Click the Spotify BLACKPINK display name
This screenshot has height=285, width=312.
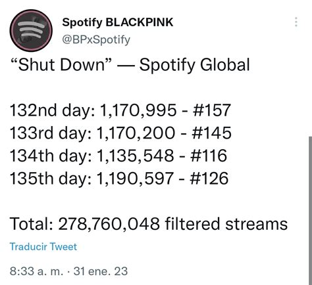click(118, 22)
